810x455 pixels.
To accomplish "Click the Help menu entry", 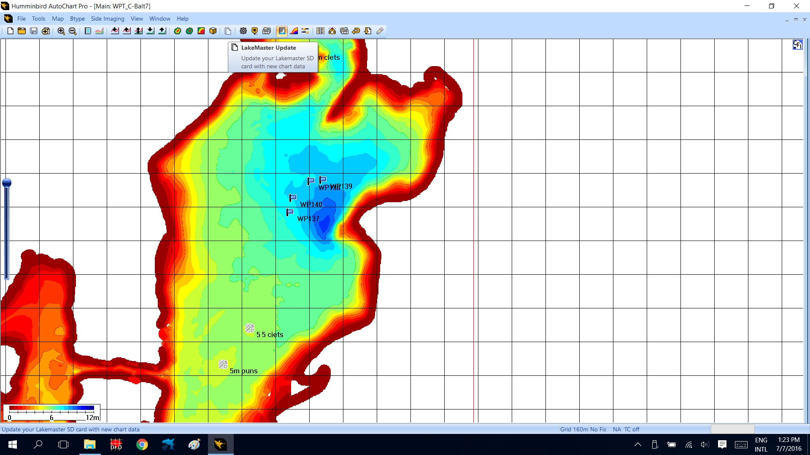I will coord(182,19).
